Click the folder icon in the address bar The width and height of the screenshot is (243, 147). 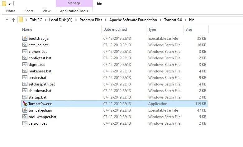(21, 20)
